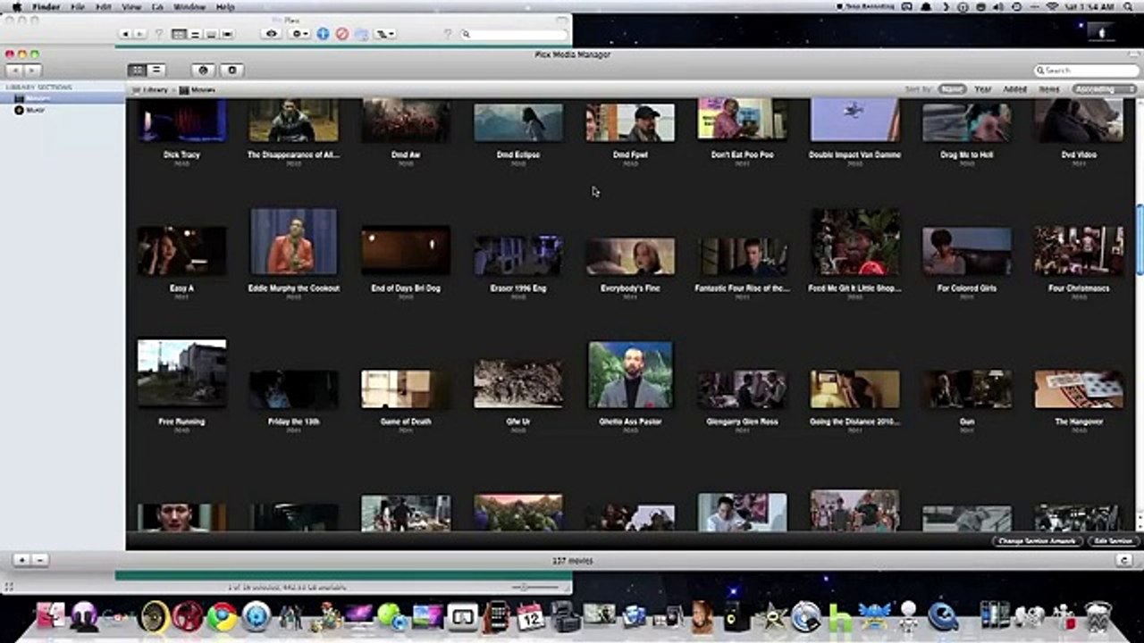This screenshot has width=1144, height=643.
Task: Open the Finder path dropdown button
Action: (x=386, y=34)
